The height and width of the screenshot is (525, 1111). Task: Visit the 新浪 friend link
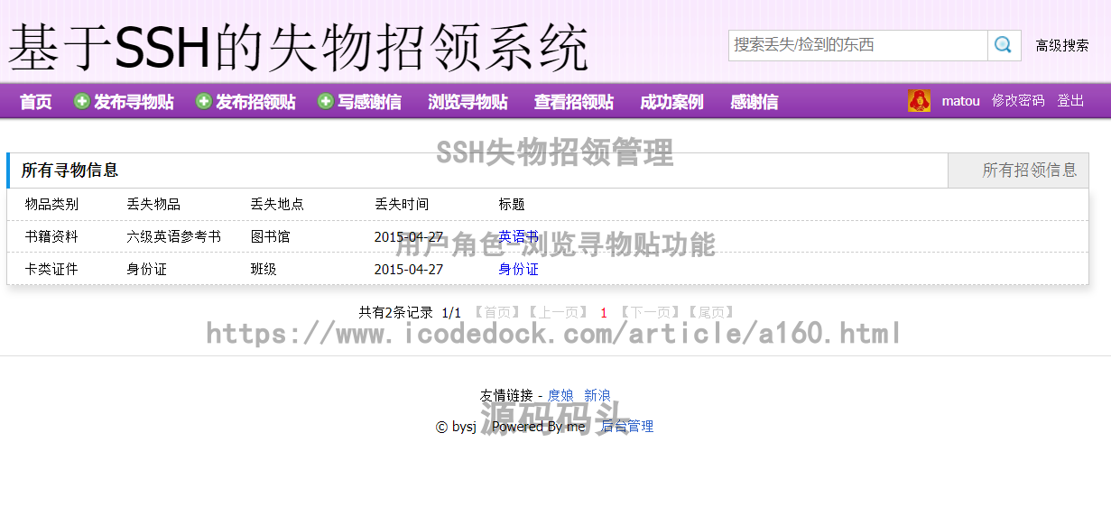click(x=597, y=394)
